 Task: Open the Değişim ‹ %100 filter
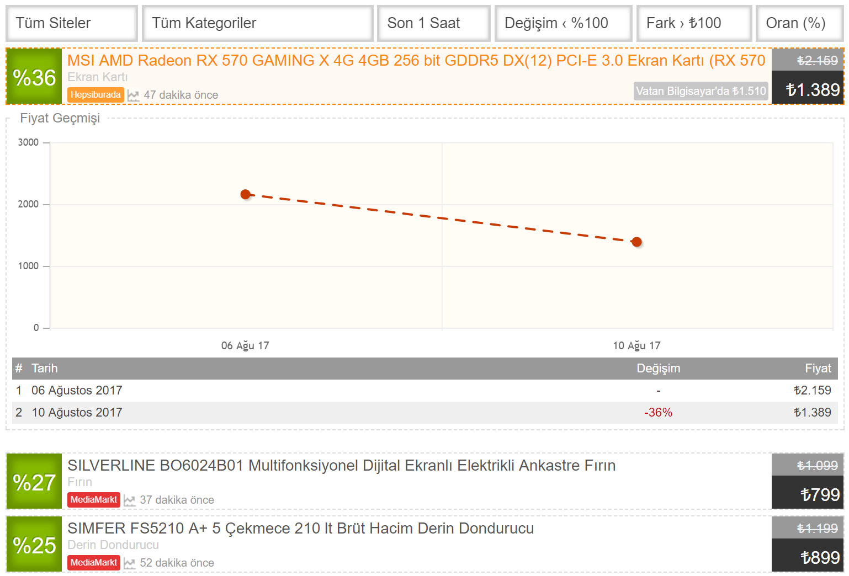coord(564,23)
